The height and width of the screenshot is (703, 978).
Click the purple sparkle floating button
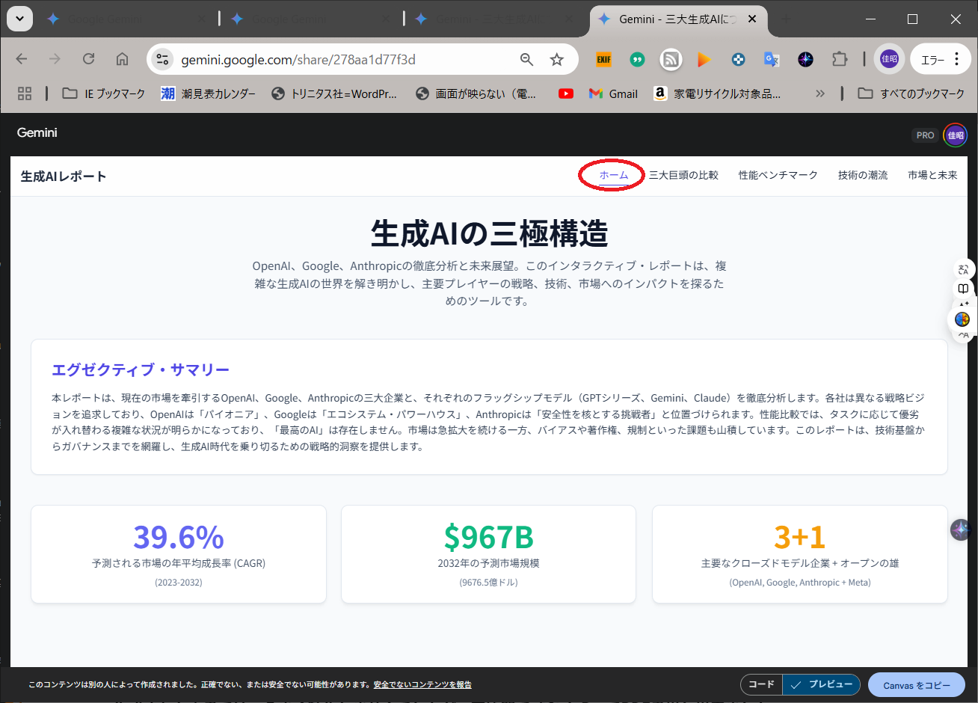960,530
